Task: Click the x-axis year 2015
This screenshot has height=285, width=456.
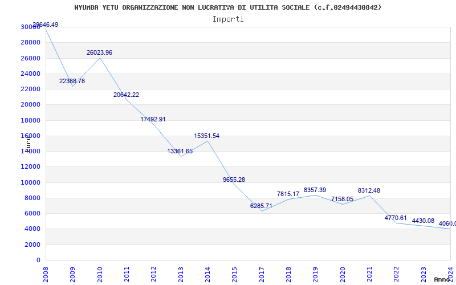Action: [x=235, y=274]
